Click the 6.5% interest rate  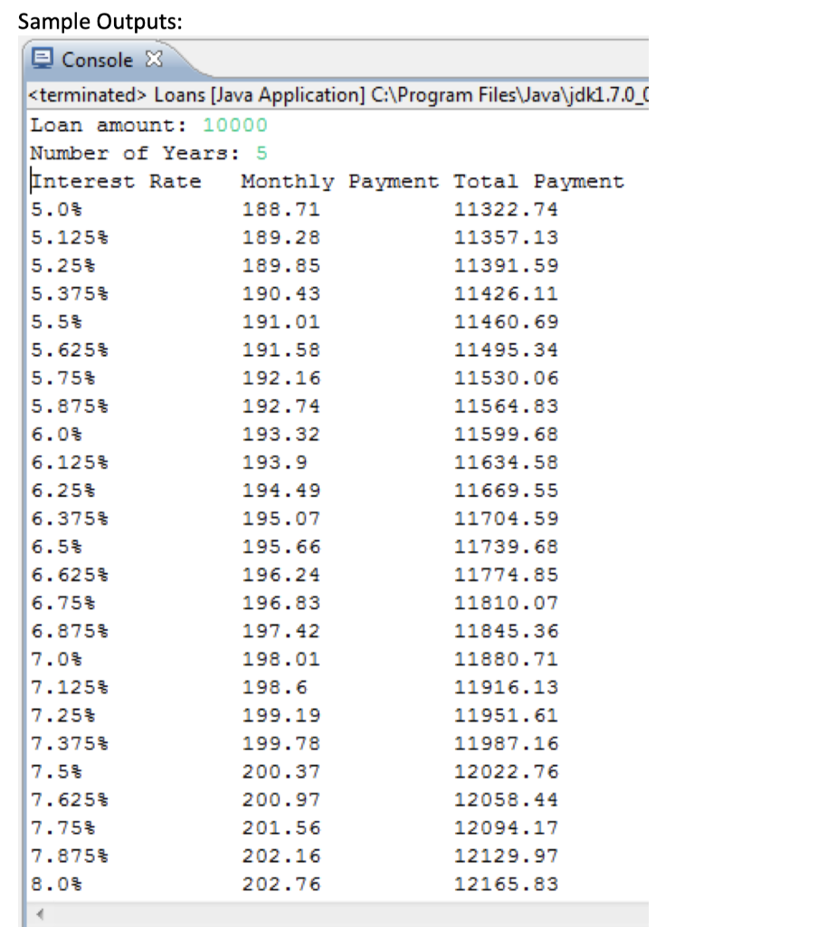point(56,546)
